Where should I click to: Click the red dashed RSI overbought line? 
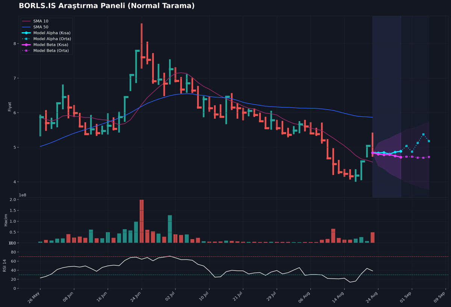click(233, 256)
